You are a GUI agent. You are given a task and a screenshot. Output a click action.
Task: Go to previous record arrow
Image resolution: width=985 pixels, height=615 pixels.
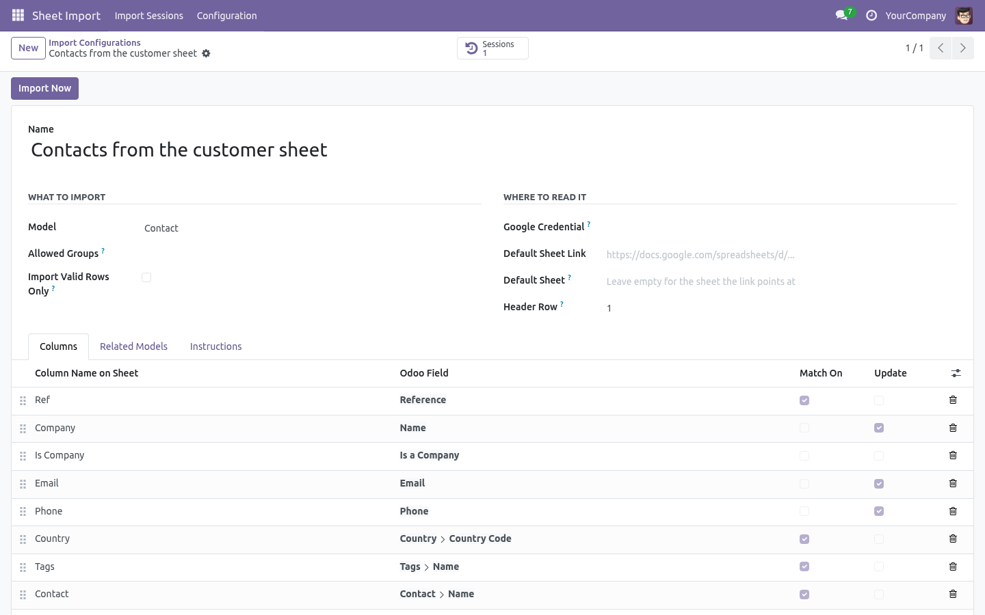tap(941, 48)
